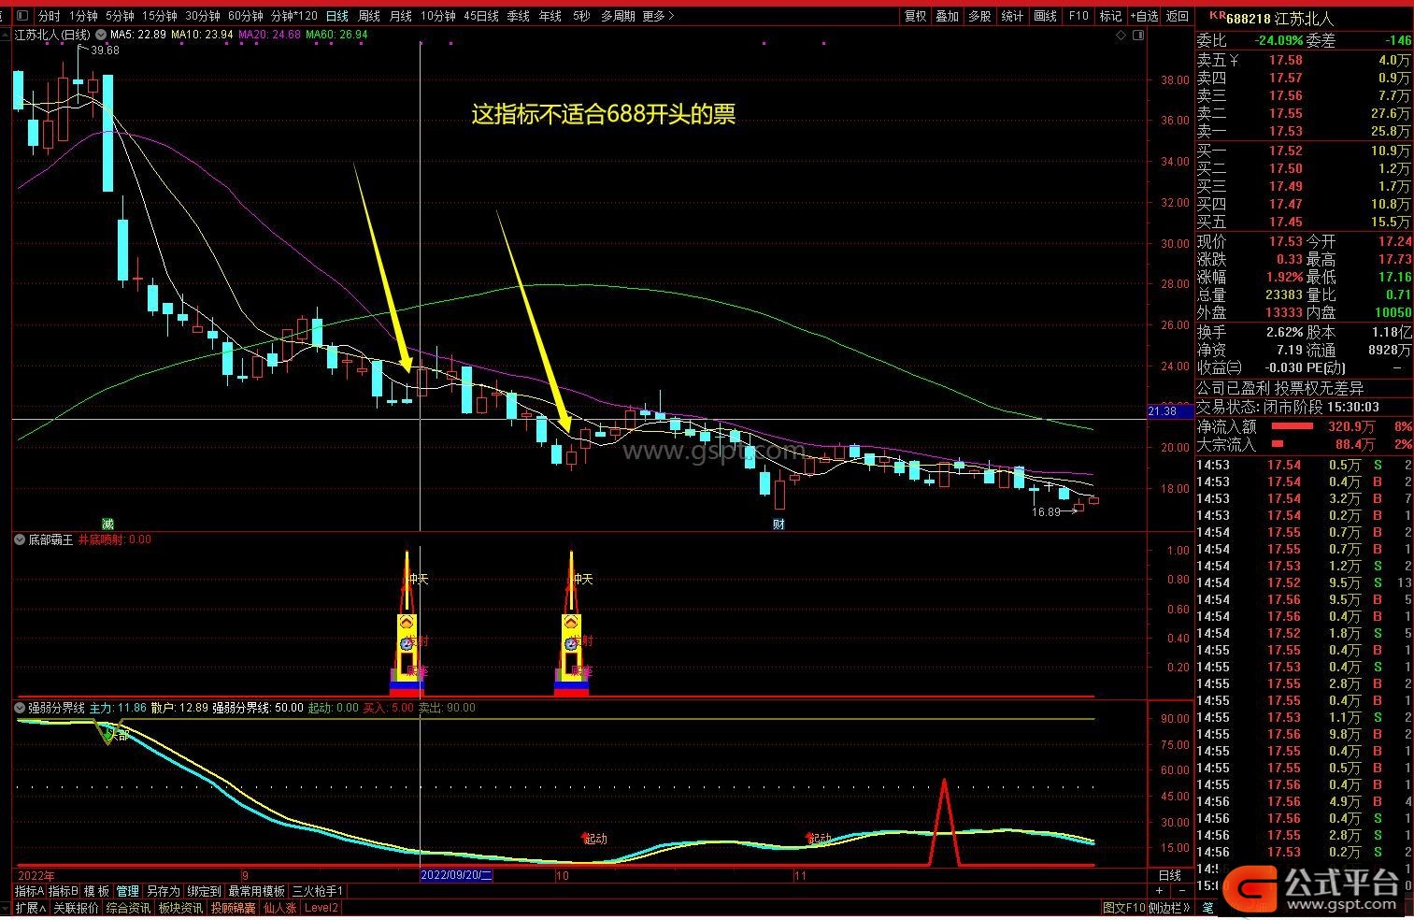The width and height of the screenshot is (1414, 920).
Task: Activate the 画线 drawing tool
Action: click(x=1045, y=16)
